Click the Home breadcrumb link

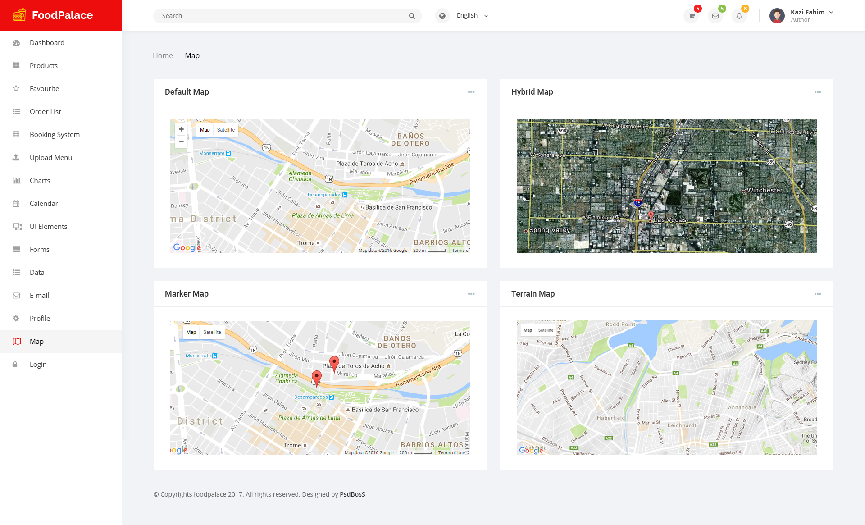click(163, 55)
